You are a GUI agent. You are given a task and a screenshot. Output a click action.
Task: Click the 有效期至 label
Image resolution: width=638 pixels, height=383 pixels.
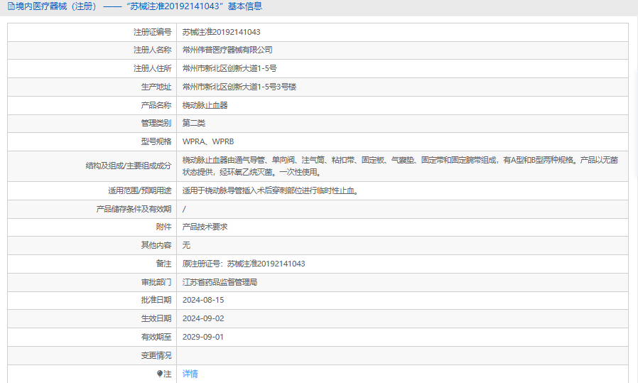[156, 337]
